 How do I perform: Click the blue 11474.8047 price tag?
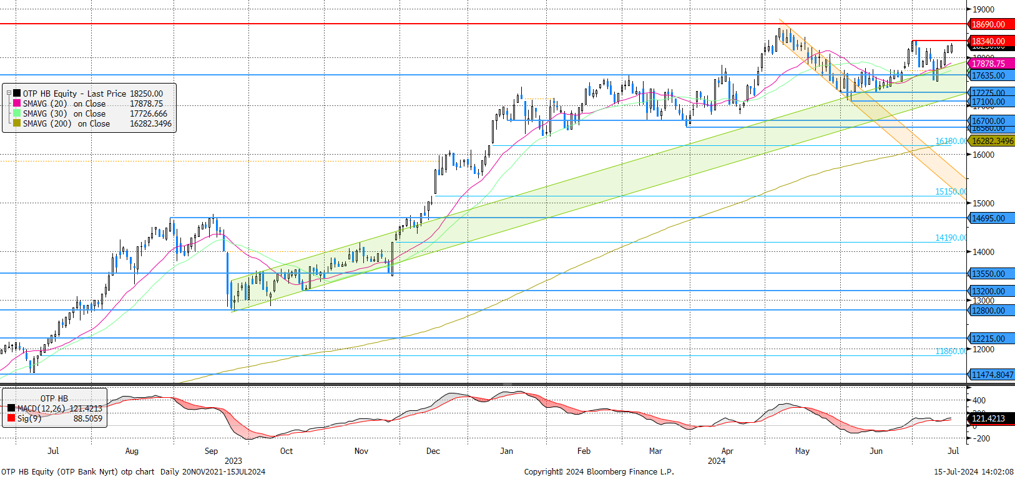point(992,375)
